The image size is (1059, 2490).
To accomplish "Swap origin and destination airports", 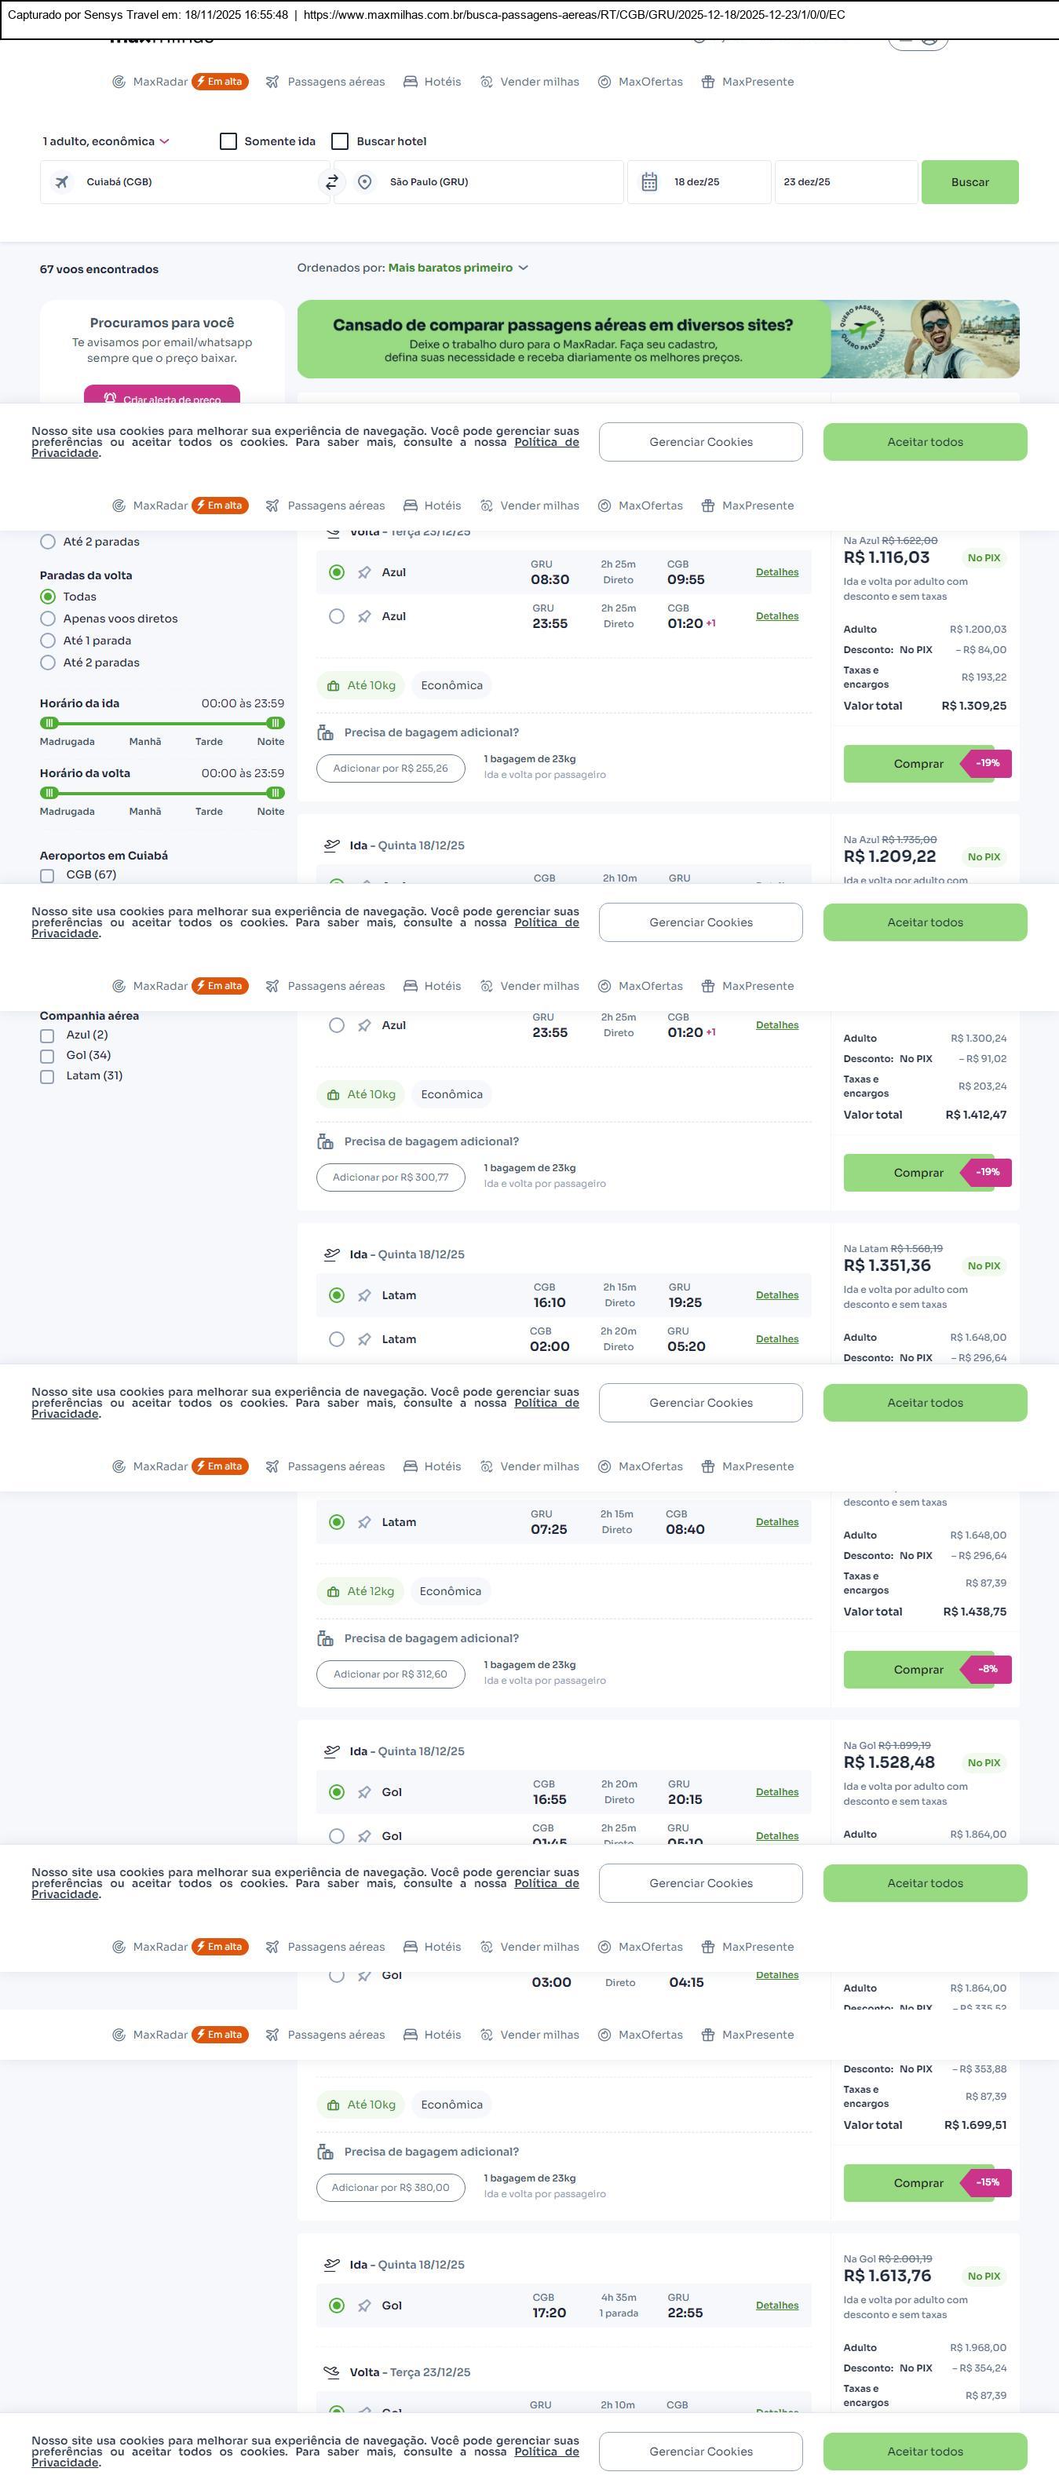I will coord(331,181).
